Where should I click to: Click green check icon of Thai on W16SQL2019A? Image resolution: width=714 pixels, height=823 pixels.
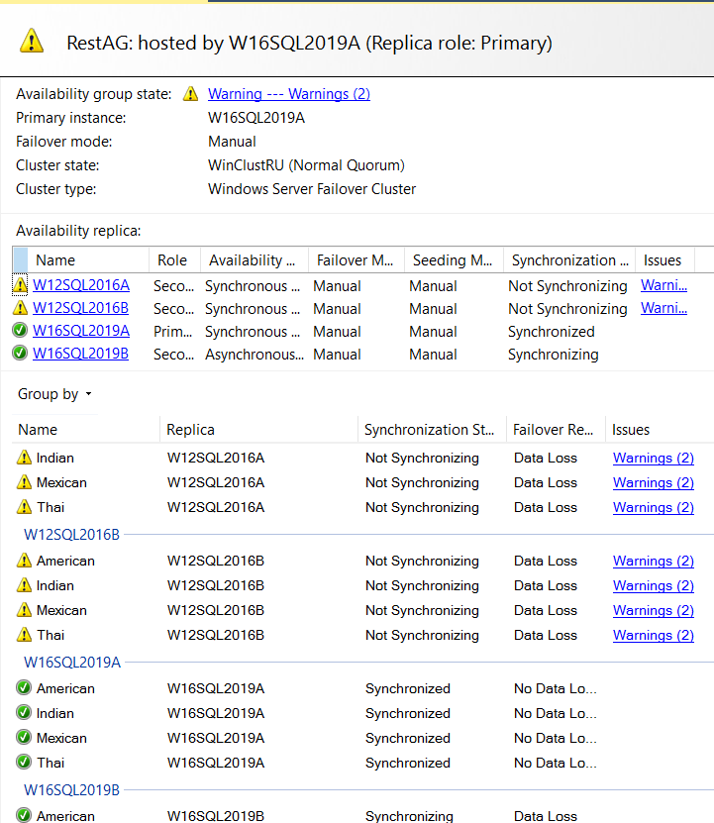[25, 763]
